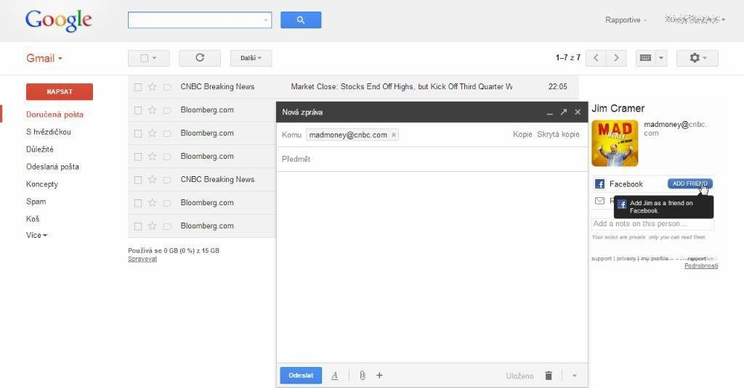The width and height of the screenshot is (744, 388).
Task: Click the Předmět subject field
Action: [x=432, y=159]
